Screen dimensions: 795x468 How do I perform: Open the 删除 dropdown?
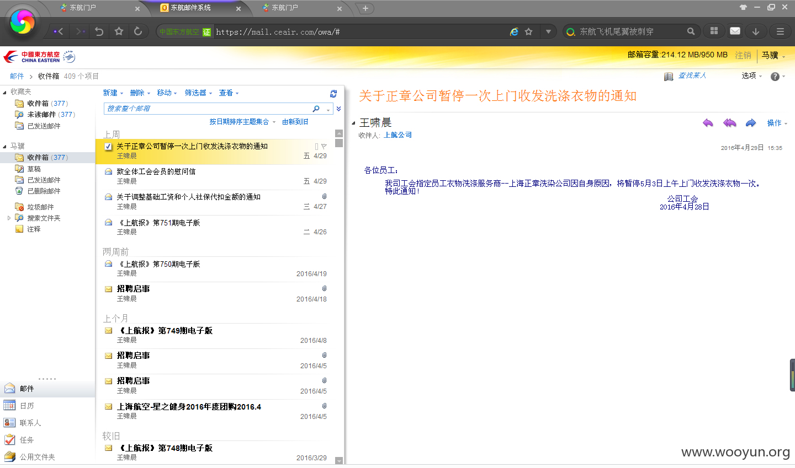[140, 93]
